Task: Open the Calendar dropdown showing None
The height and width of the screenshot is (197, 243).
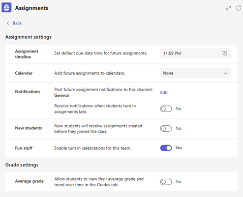Action: (195, 73)
